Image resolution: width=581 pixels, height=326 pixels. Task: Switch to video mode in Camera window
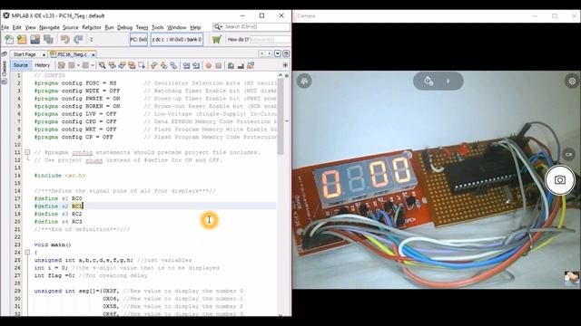point(569,154)
